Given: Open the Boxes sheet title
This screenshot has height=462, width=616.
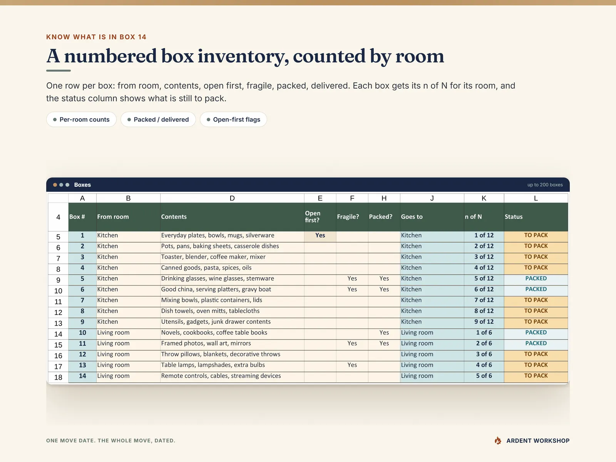Looking at the screenshot, I should click(x=82, y=185).
